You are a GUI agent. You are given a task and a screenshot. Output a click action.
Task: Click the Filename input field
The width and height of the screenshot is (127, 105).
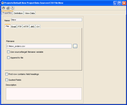point(39,46)
